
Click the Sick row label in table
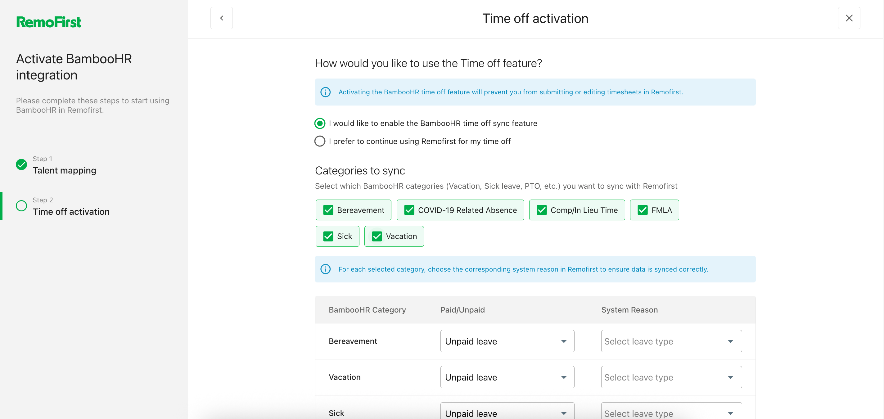[x=336, y=413]
